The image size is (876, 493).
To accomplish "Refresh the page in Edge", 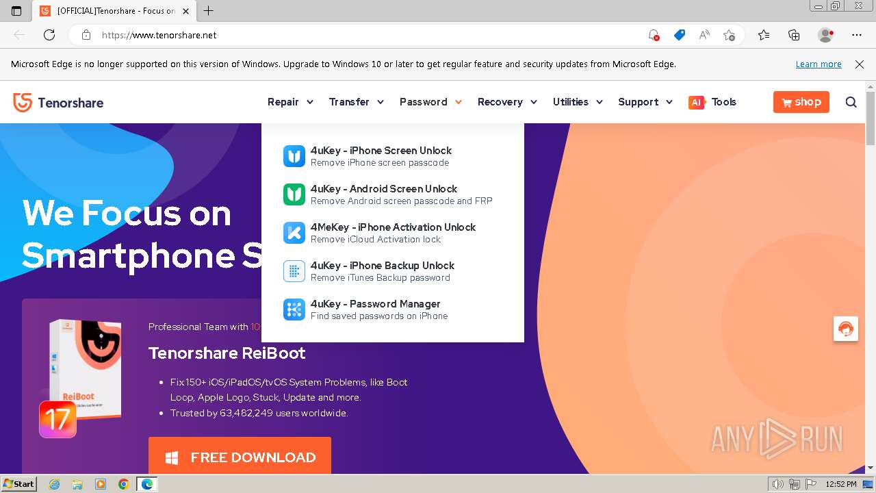I will (49, 35).
